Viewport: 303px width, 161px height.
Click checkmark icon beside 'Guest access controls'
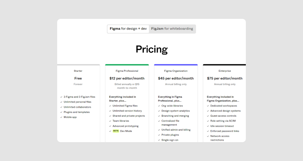[208, 116]
